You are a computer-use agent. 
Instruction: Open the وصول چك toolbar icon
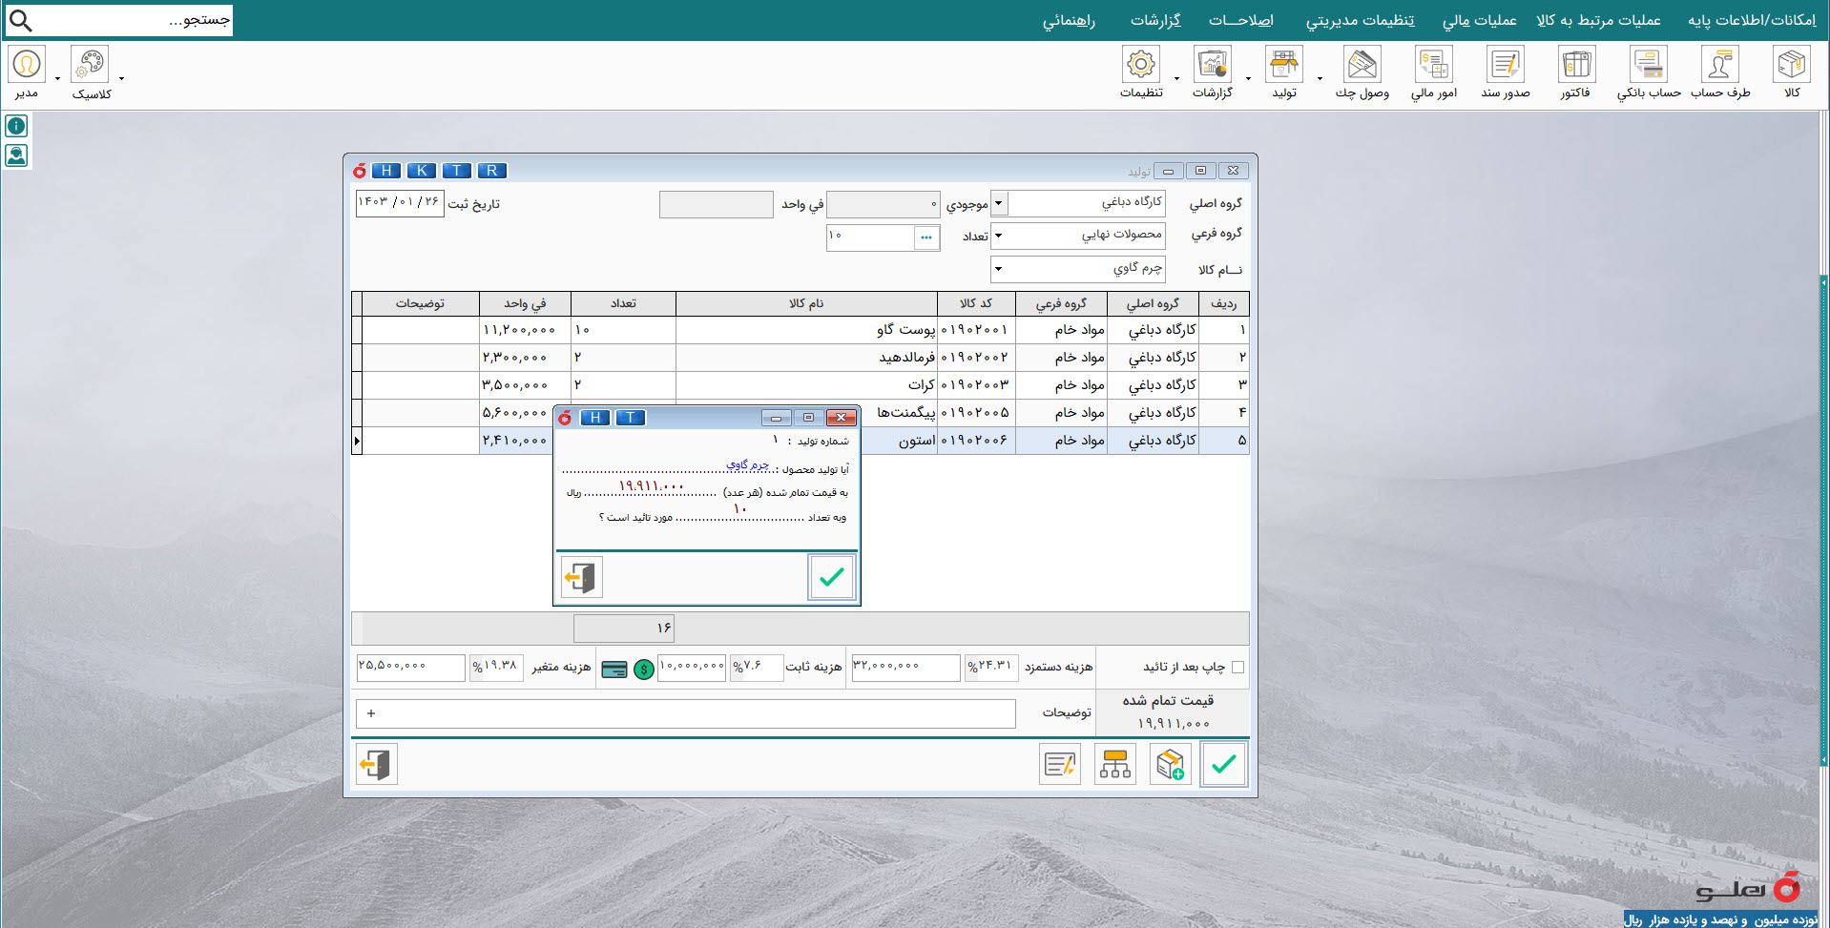tap(1362, 65)
